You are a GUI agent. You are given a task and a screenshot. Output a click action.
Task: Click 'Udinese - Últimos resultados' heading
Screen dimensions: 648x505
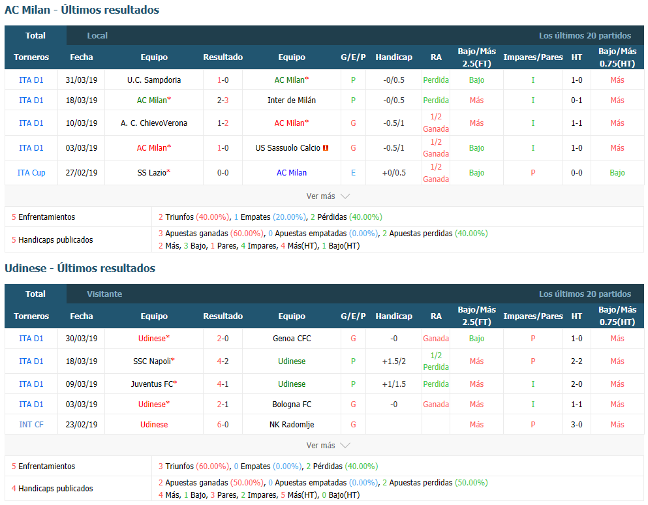pyautogui.click(x=80, y=268)
